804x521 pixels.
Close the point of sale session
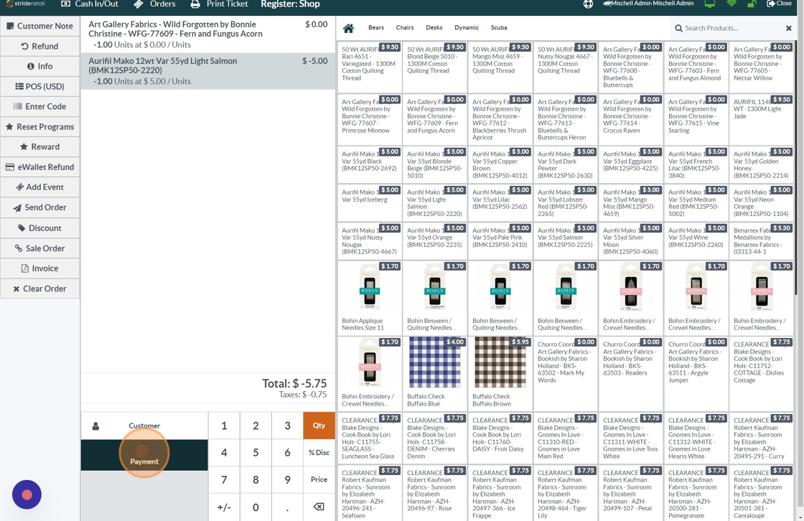779,4
